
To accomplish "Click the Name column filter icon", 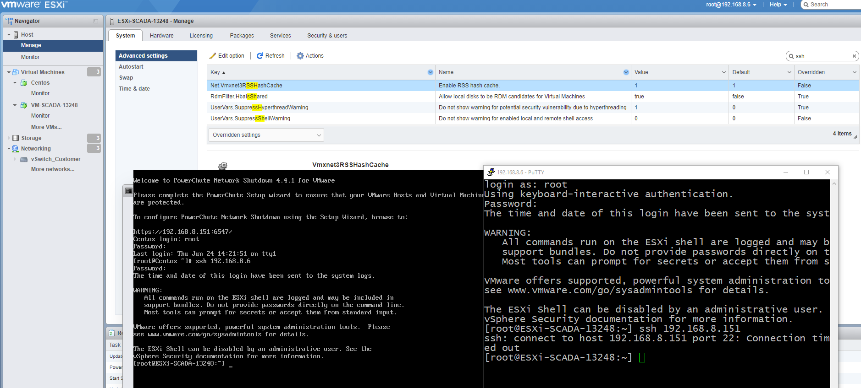I will click(626, 72).
